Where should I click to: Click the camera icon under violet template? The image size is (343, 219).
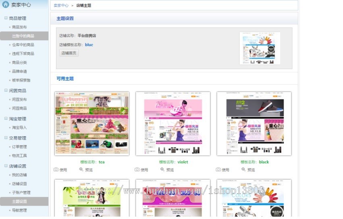[137, 170]
